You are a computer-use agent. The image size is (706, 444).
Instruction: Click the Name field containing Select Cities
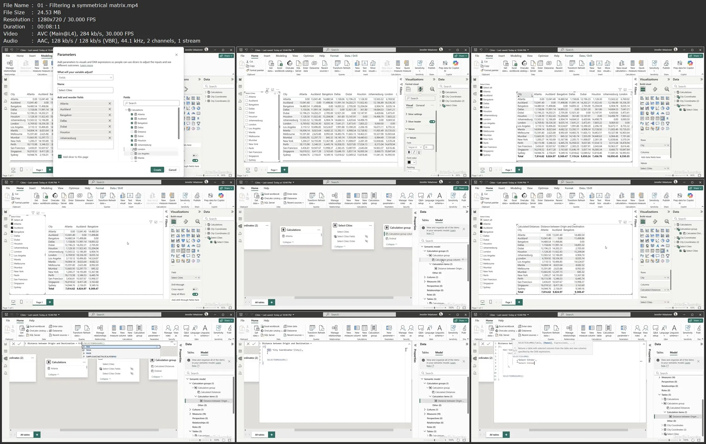pos(85,90)
